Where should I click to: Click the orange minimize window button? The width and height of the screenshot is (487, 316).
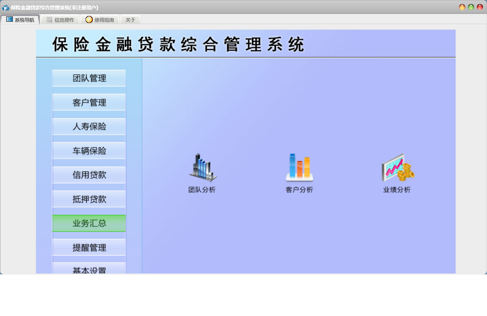462,7
